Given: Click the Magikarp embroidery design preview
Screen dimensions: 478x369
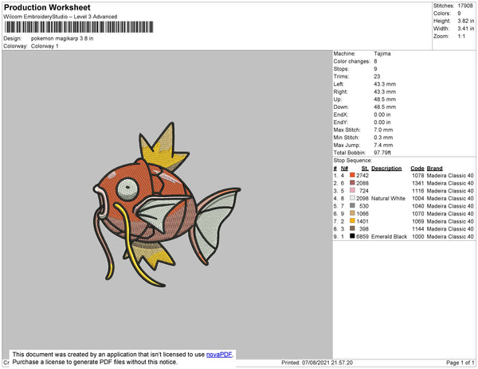Looking at the screenshot, I should (x=167, y=205).
